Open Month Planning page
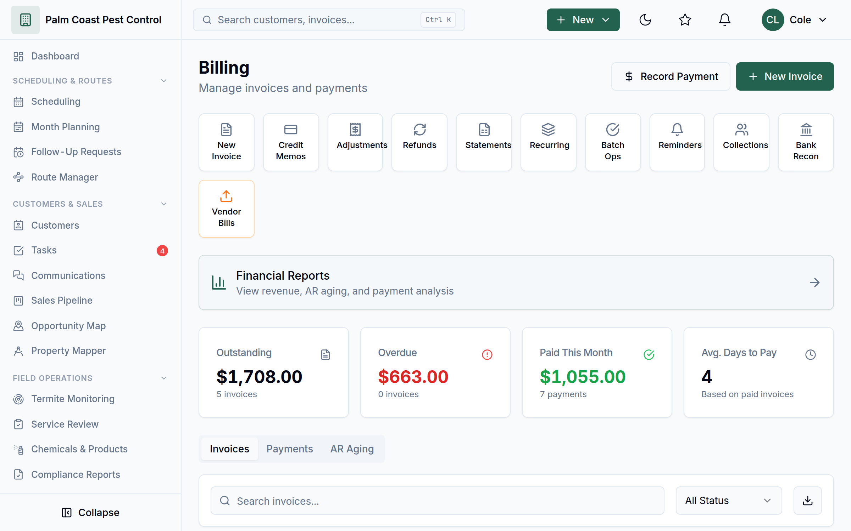 point(90,127)
